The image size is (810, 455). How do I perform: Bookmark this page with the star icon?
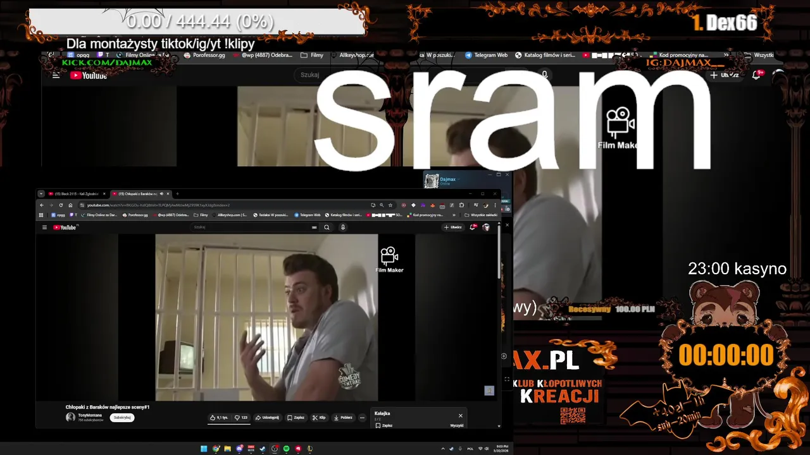pyautogui.click(x=390, y=205)
